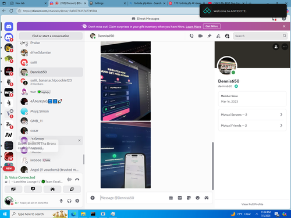Viewport: 291px width, 218px height.
Task: Open the phone withdrawal screenshot image
Action: [126, 155]
